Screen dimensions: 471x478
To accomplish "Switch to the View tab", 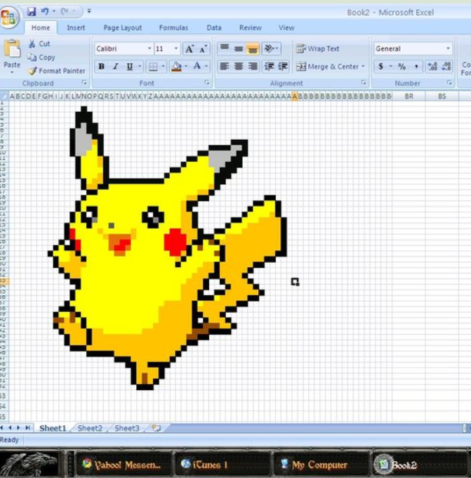I will pyautogui.click(x=286, y=27).
